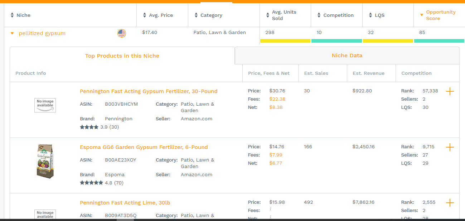Select the $22.38 fees value
This screenshot has width=465, height=221.
coord(277,99)
